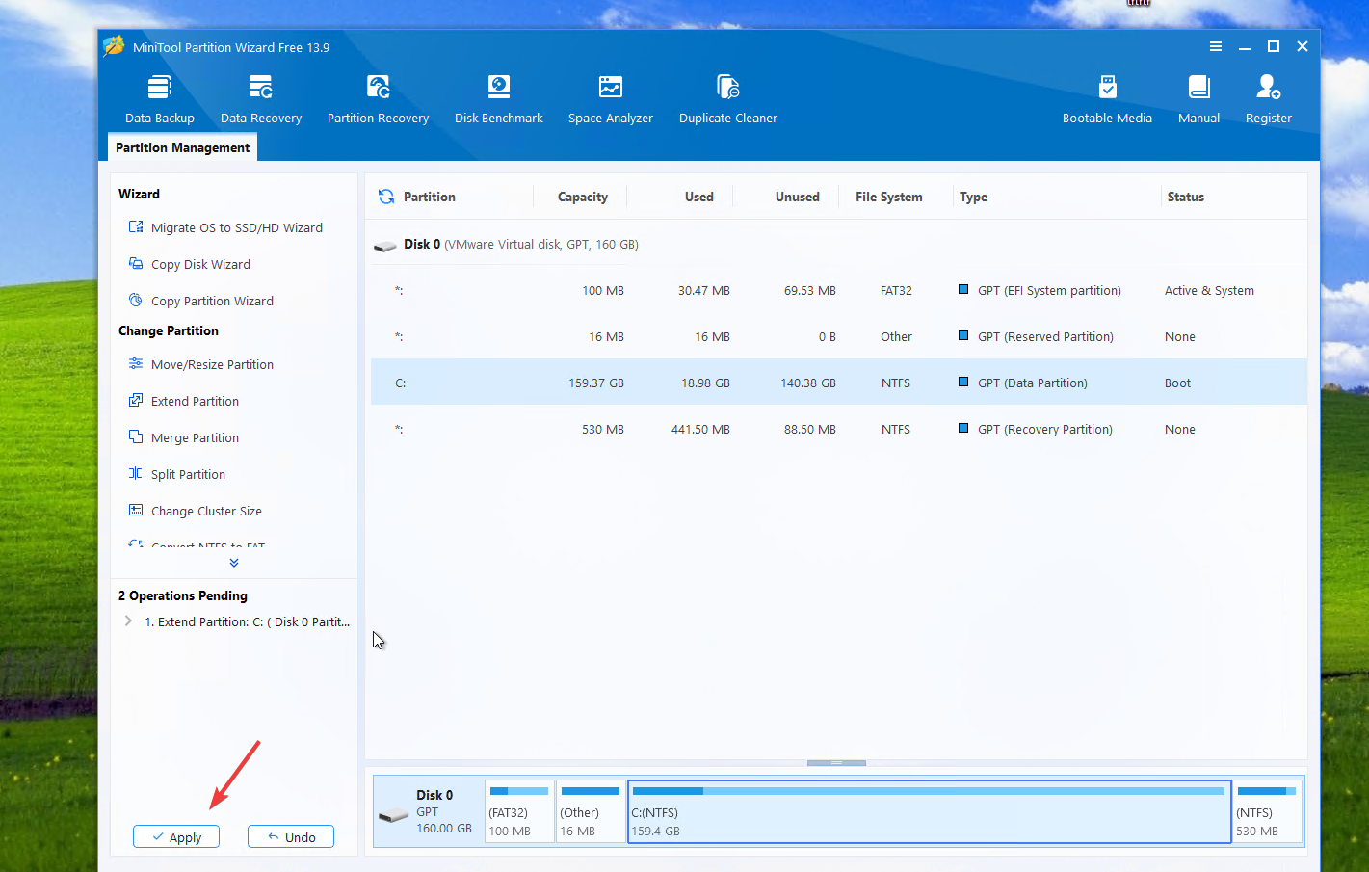
Task: Sort by the Capacity column header
Action: [x=583, y=197]
